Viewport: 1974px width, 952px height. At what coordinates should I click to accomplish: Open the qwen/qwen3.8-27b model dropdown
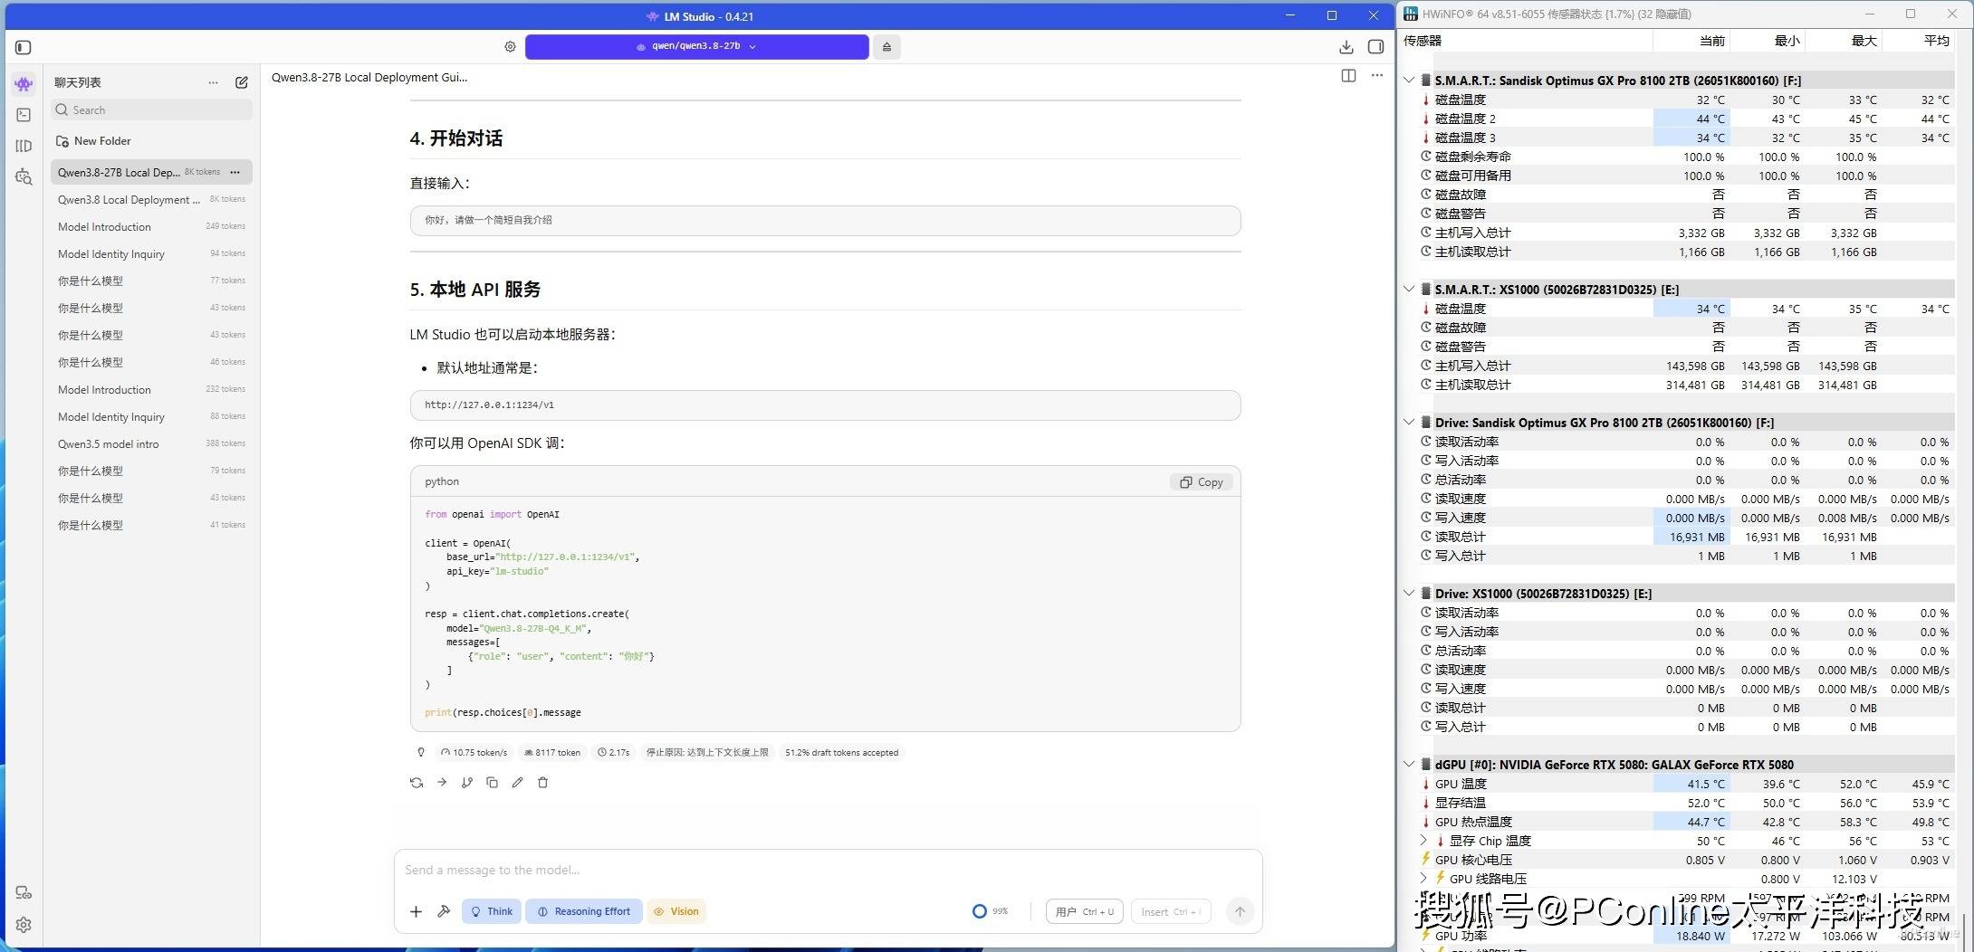tap(696, 46)
